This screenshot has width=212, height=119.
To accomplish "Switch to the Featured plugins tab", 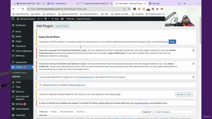I will pos(43,112).
